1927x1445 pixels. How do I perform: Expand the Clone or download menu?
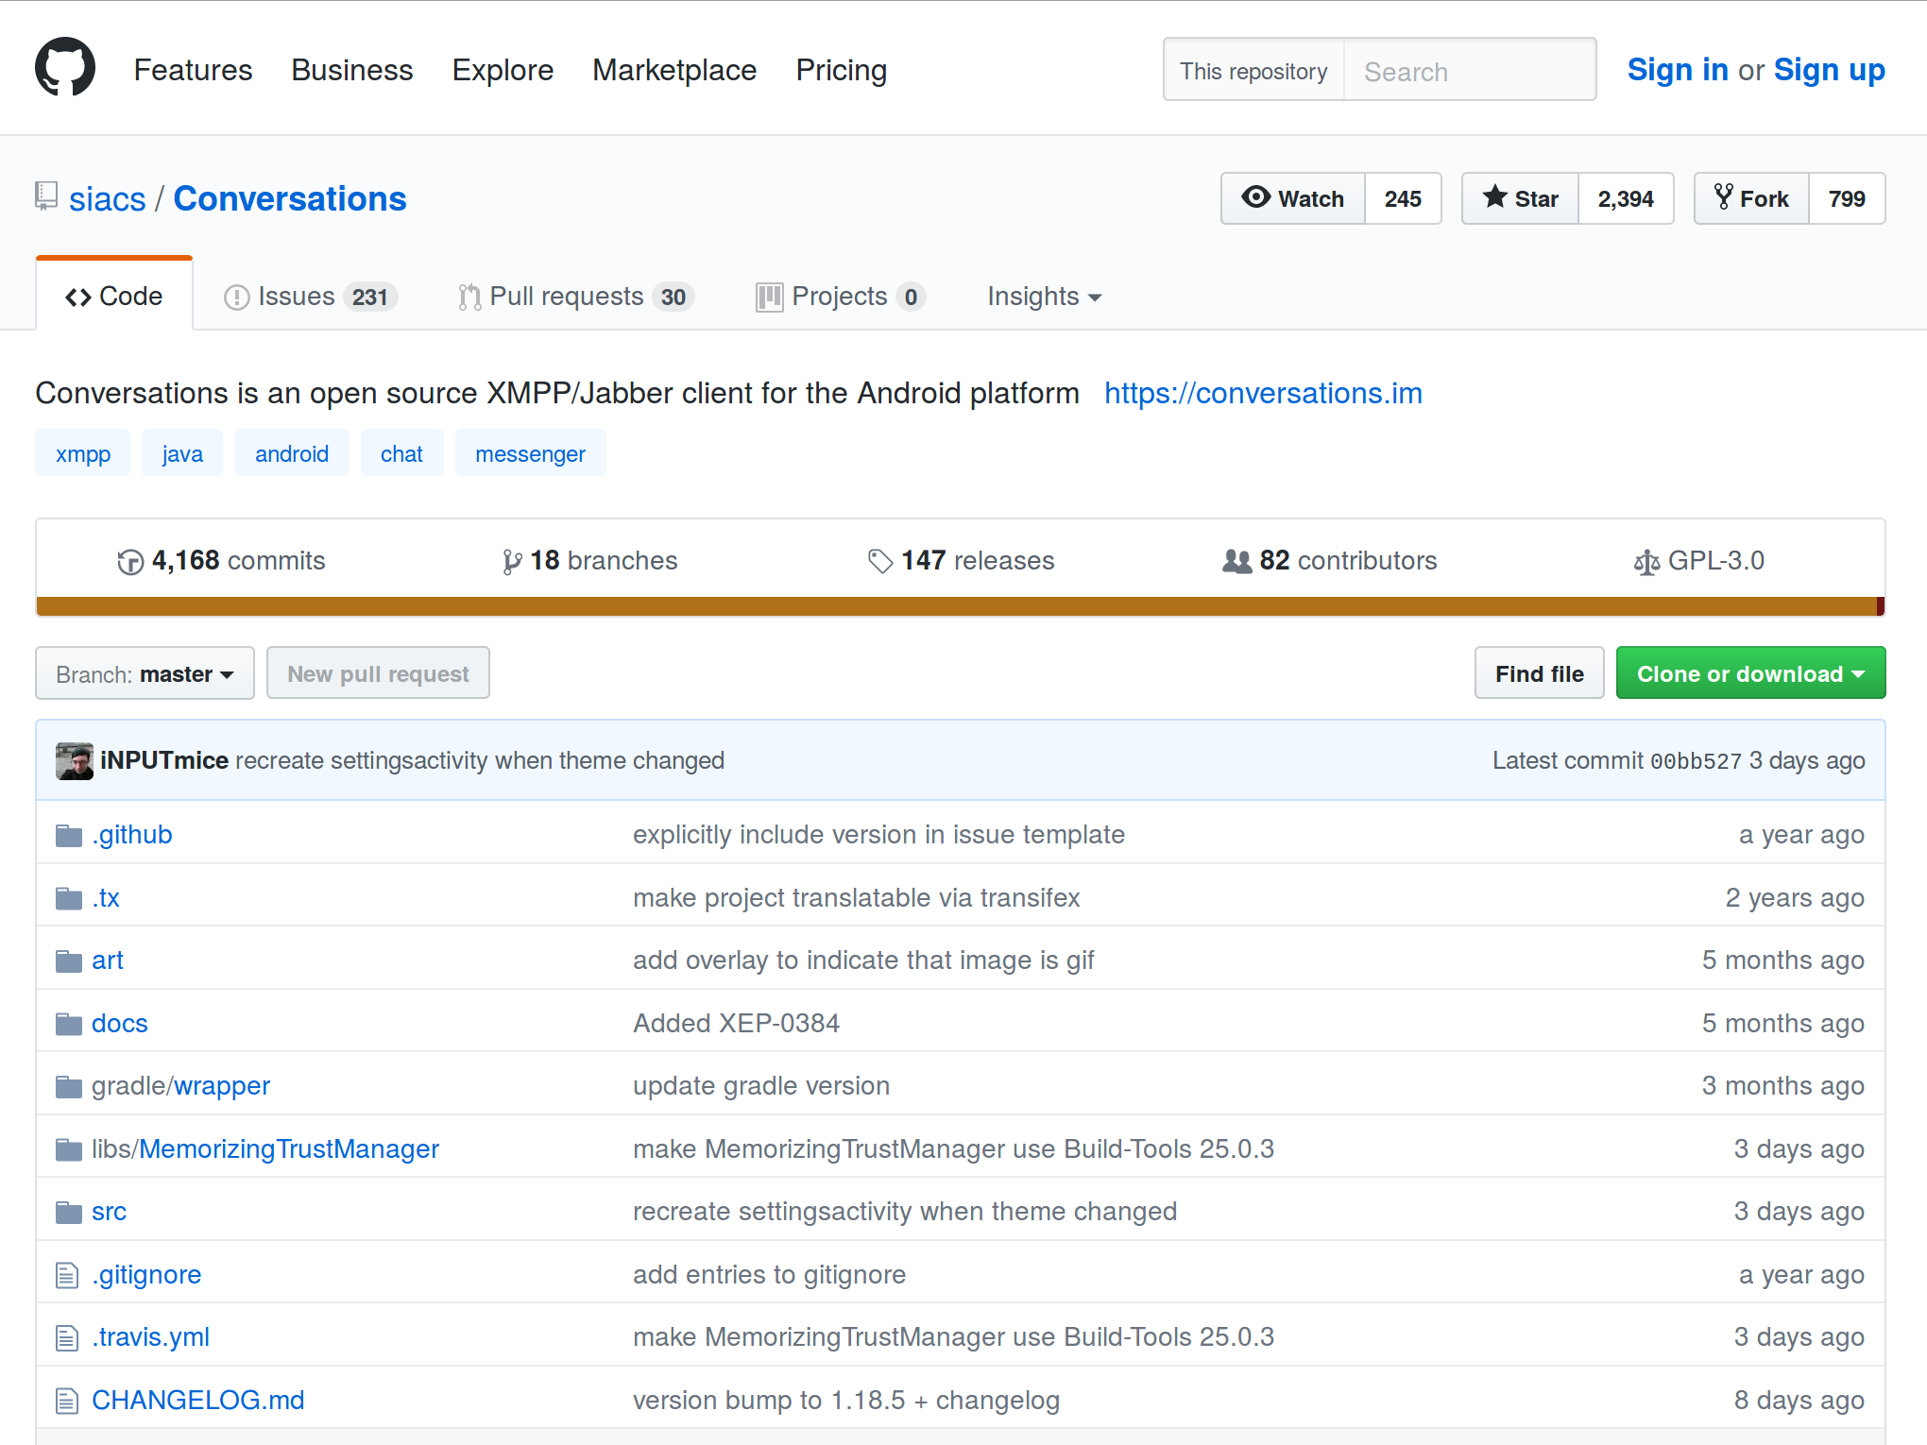tap(1750, 673)
